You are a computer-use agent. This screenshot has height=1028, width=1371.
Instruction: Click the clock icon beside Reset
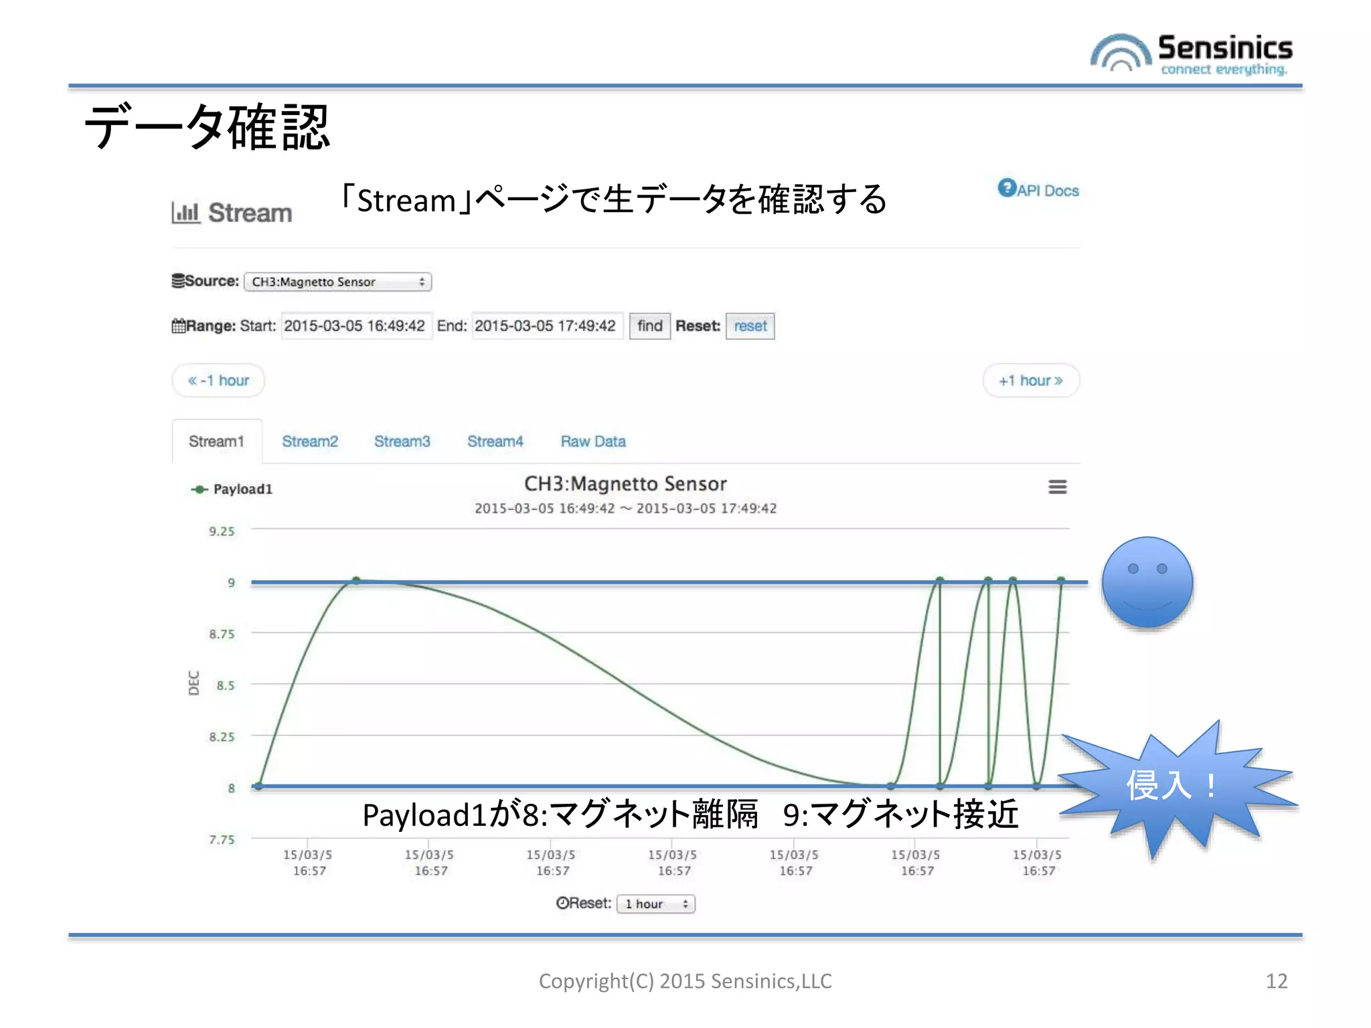pos(562,903)
